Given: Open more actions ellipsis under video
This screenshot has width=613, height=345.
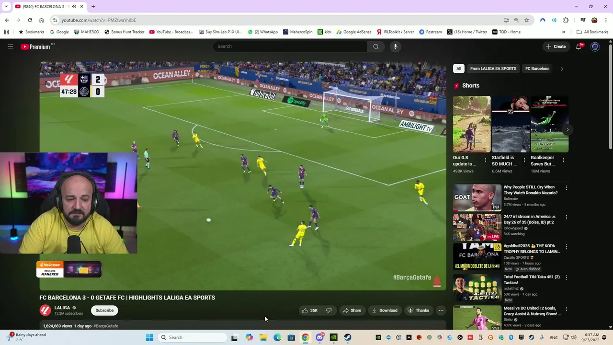Looking at the screenshot, I should [x=441, y=310].
